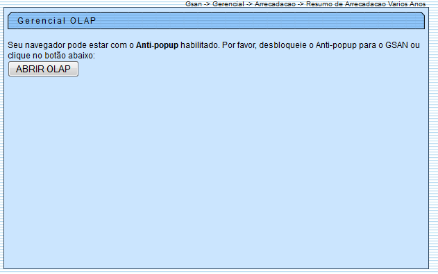
Task: Click Resumo de Arrecadacao Varios Anos breadcrumb
Action: click(366, 4)
